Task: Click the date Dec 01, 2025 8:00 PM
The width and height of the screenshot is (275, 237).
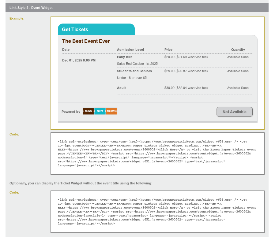Action: pyautogui.click(x=79, y=60)
